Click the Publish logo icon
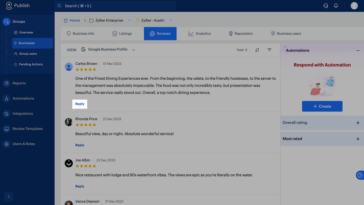Viewport: 364px width, 205px height. coord(9,6)
